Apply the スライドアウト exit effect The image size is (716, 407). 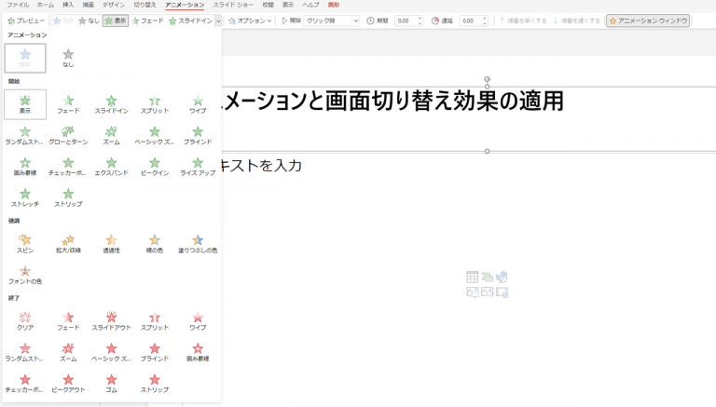(111, 319)
